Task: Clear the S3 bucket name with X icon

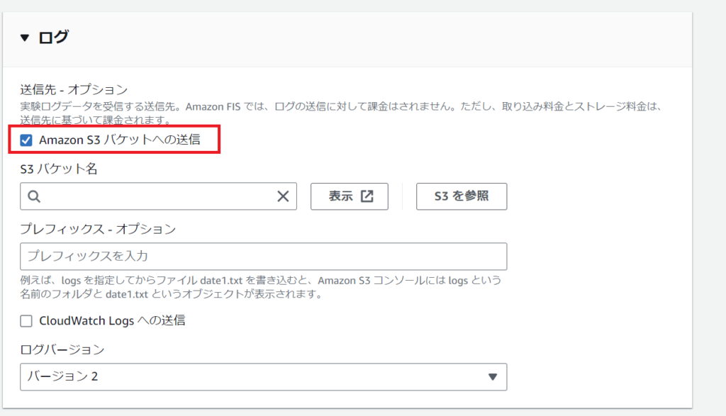Action: (x=283, y=196)
